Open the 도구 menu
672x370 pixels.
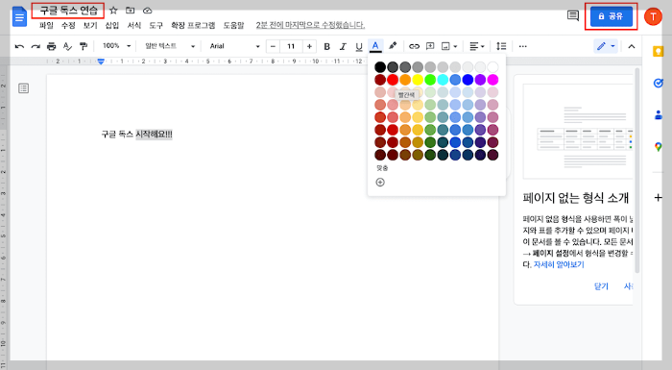pyautogui.click(x=156, y=25)
